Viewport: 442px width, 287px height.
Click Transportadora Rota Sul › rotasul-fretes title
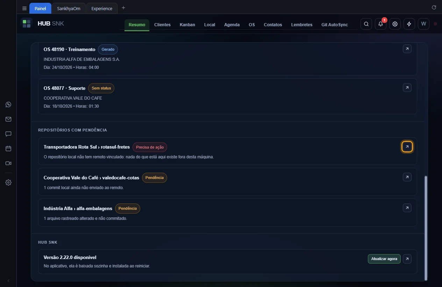(x=87, y=147)
